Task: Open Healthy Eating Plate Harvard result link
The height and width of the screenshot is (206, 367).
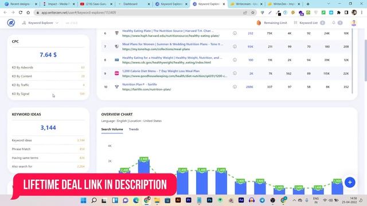Action: click(x=168, y=31)
